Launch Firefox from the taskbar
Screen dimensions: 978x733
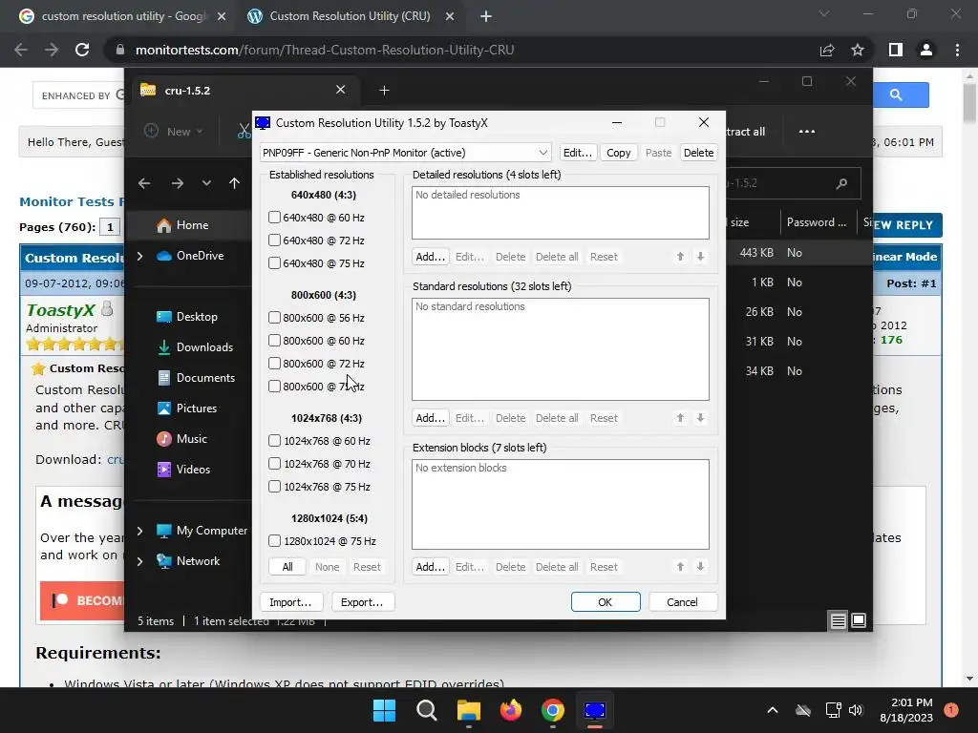(x=511, y=710)
